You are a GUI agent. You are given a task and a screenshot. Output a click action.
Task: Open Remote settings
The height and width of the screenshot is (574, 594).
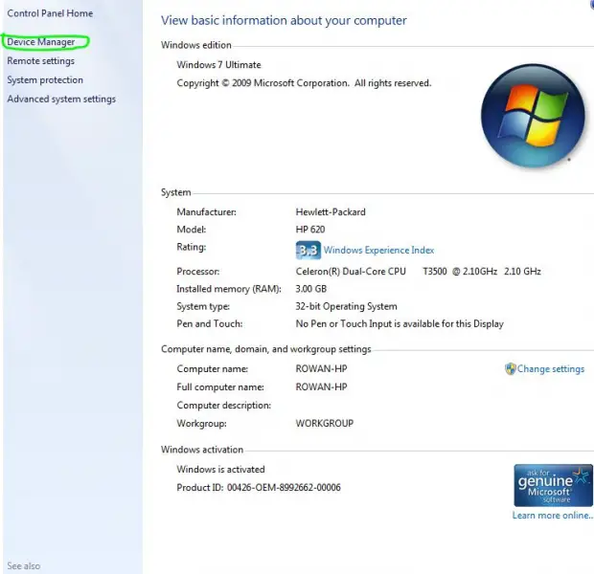(x=40, y=61)
